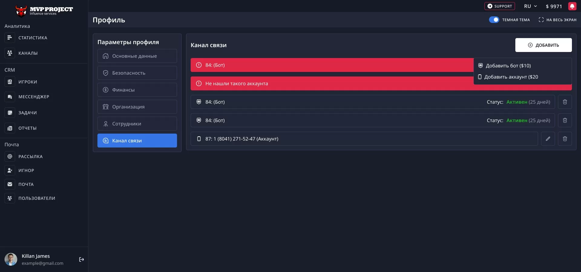The width and height of the screenshot is (581, 272).
Task: Click Killan James profile avatar
Action: (11, 259)
